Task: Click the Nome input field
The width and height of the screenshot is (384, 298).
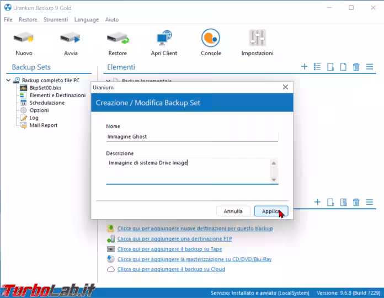Action: (x=192, y=137)
